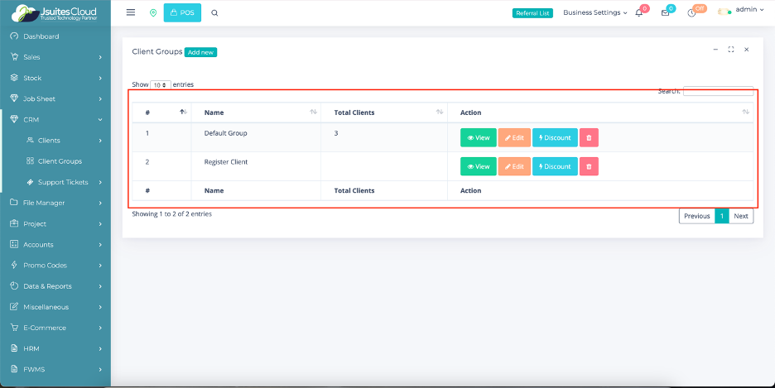Image resolution: width=775 pixels, height=388 pixels.
Task: Click Discount for Register Client
Action: (x=555, y=166)
